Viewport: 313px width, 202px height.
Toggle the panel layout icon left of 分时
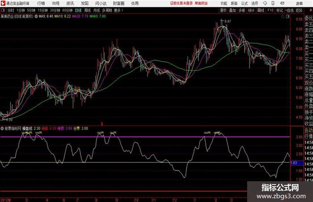3,10
